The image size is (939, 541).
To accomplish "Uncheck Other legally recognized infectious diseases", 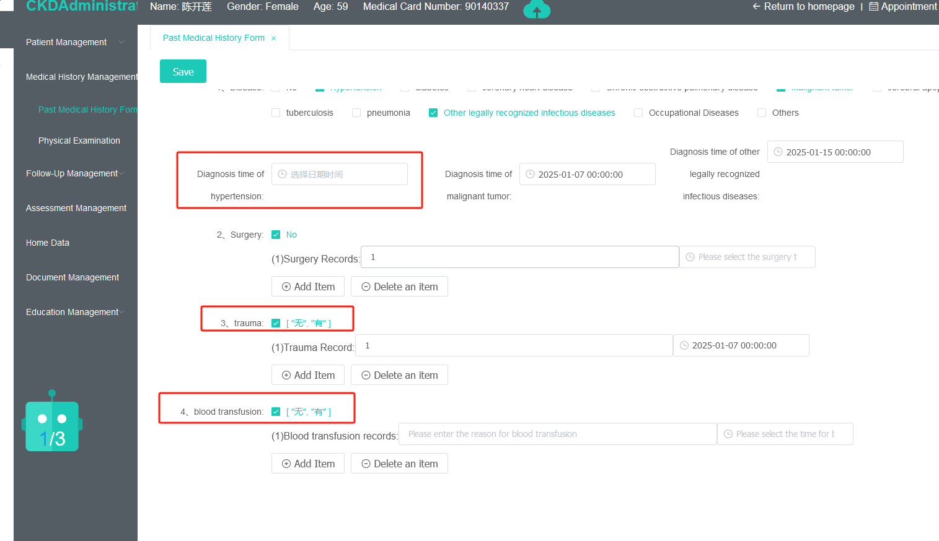I will click(433, 113).
